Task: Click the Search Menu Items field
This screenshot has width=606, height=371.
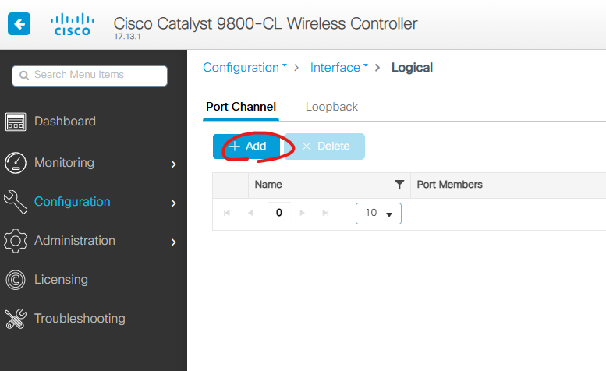Action: point(90,76)
